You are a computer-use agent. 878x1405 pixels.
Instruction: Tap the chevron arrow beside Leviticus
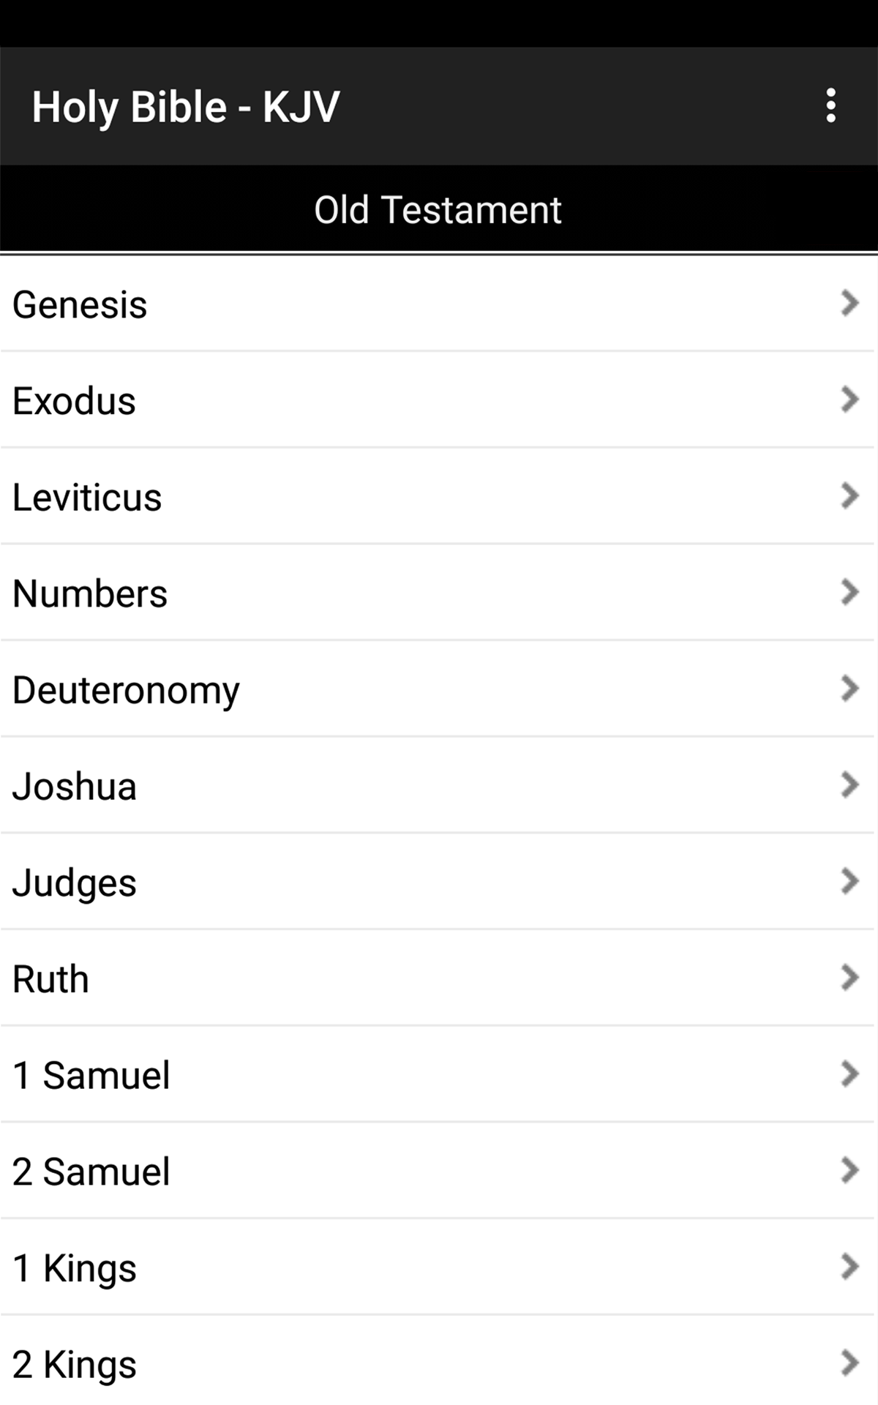[x=849, y=496]
